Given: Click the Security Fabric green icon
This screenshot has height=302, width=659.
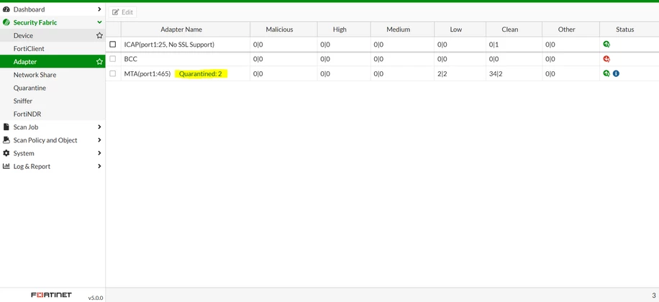Looking at the screenshot, I should click(6, 22).
